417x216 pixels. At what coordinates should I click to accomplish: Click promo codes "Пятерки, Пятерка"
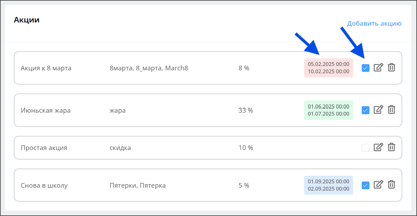point(138,185)
